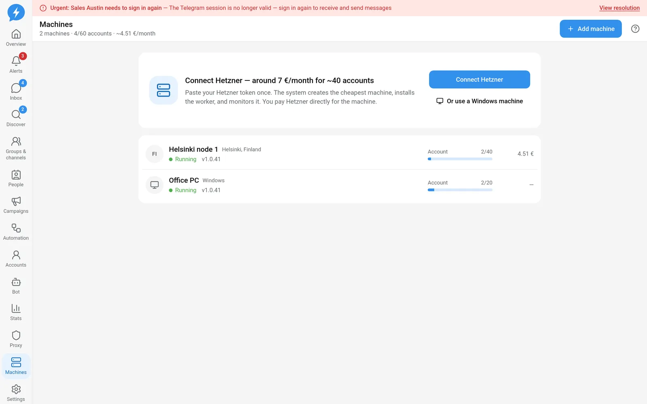Open the Office PC machine row
647x404 pixels.
340,185
